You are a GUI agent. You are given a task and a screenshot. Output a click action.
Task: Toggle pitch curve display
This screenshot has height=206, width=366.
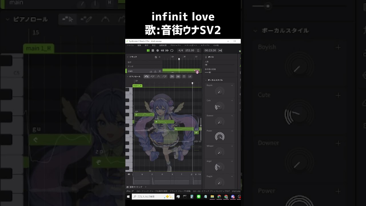click(172, 76)
